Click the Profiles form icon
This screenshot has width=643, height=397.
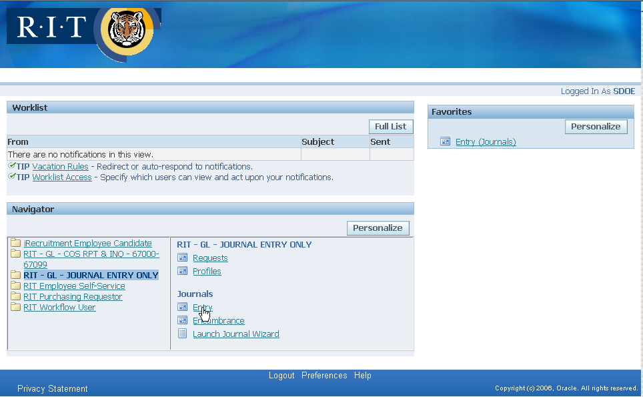click(183, 272)
